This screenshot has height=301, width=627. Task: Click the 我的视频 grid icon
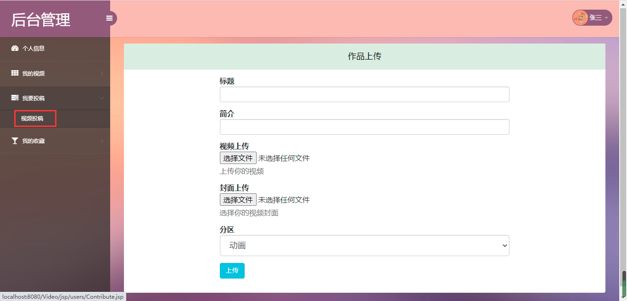15,73
